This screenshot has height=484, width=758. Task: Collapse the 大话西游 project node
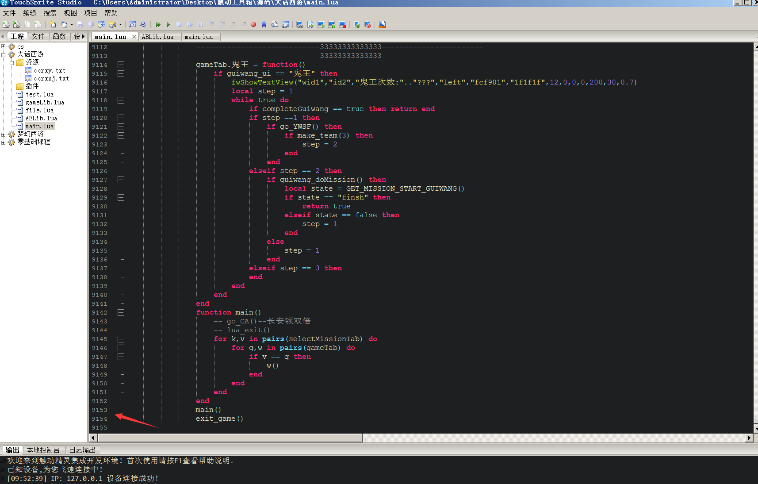[x=4, y=54]
